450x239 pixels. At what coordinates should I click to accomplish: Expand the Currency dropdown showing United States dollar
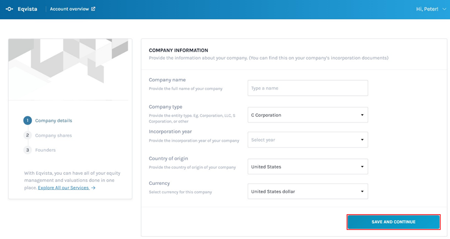[308, 192]
